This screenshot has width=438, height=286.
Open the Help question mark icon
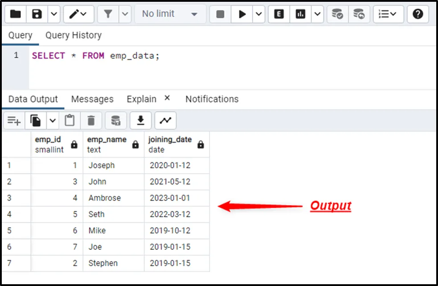(x=418, y=14)
